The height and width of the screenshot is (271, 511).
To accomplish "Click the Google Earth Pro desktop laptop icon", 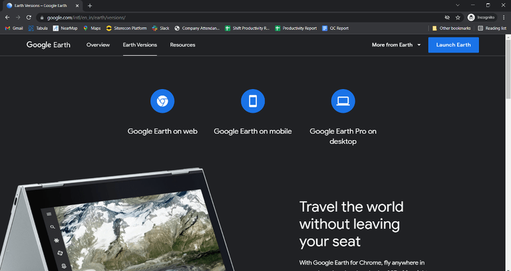I will (x=343, y=101).
